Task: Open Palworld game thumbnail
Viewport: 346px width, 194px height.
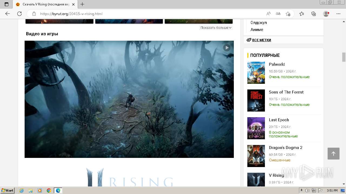Action: click(x=256, y=73)
